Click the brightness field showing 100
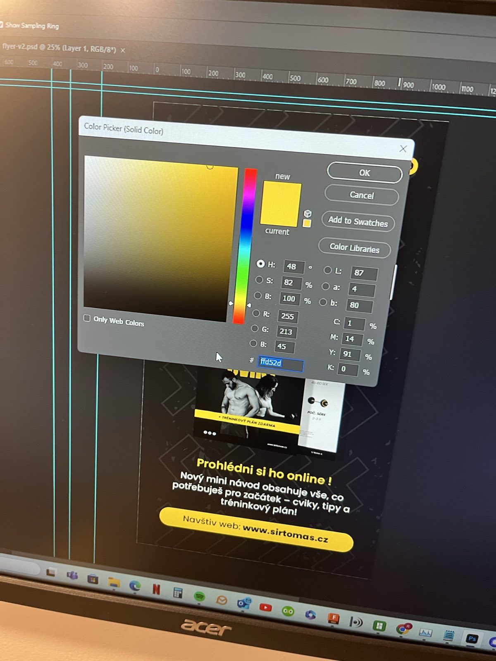The image size is (496, 661). pos(290,299)
